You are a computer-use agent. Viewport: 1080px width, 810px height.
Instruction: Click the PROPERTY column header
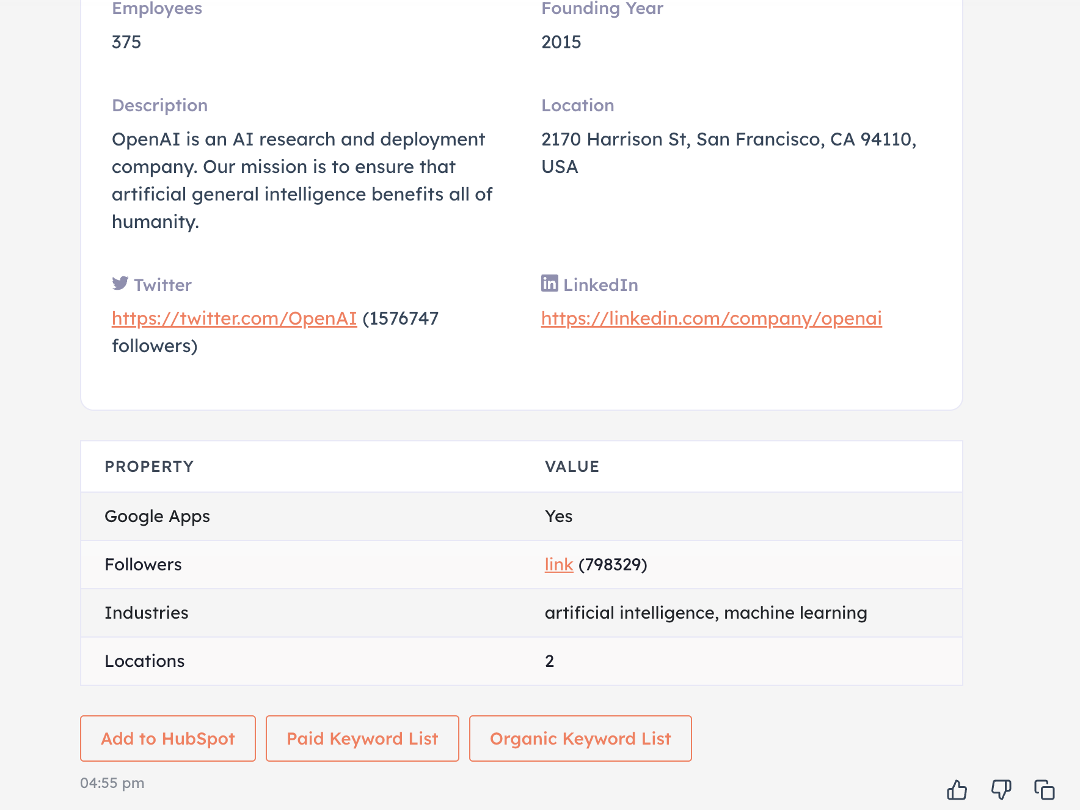click(148, 466)
